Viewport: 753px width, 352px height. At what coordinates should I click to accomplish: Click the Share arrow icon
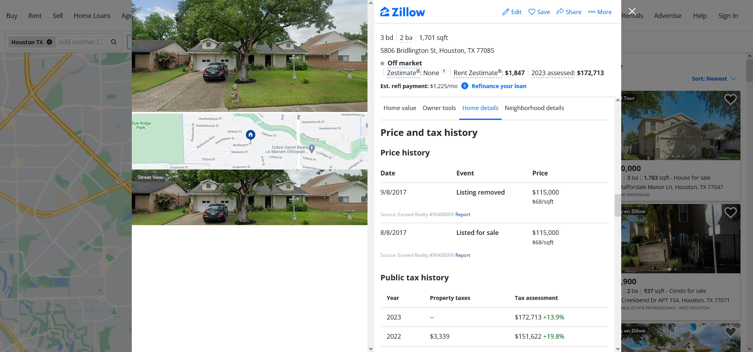560,12
